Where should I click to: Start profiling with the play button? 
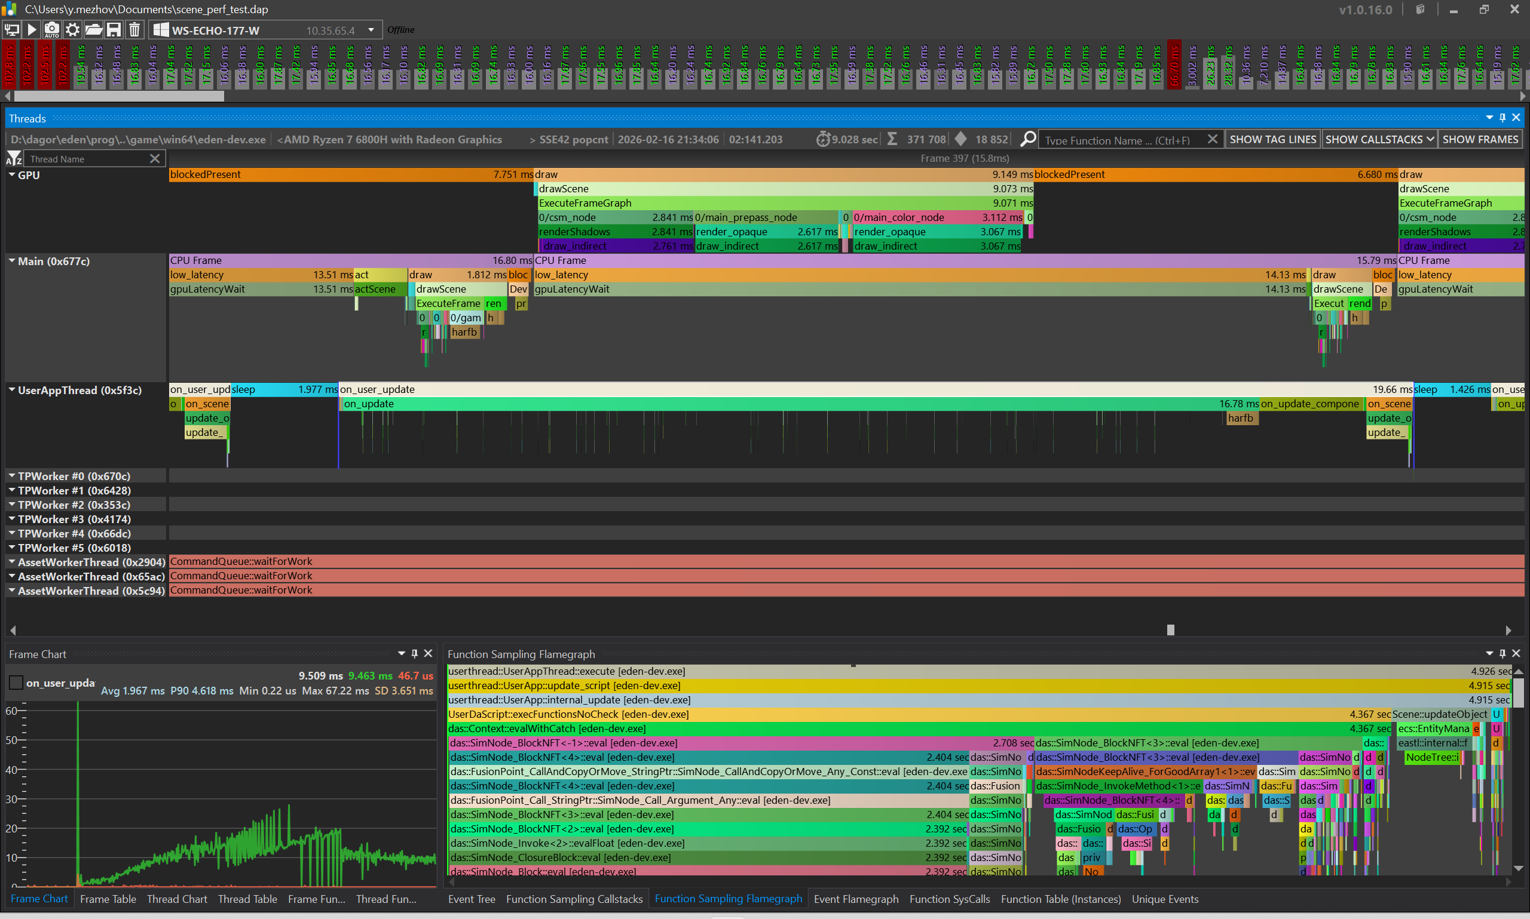(x=32, y=29)
